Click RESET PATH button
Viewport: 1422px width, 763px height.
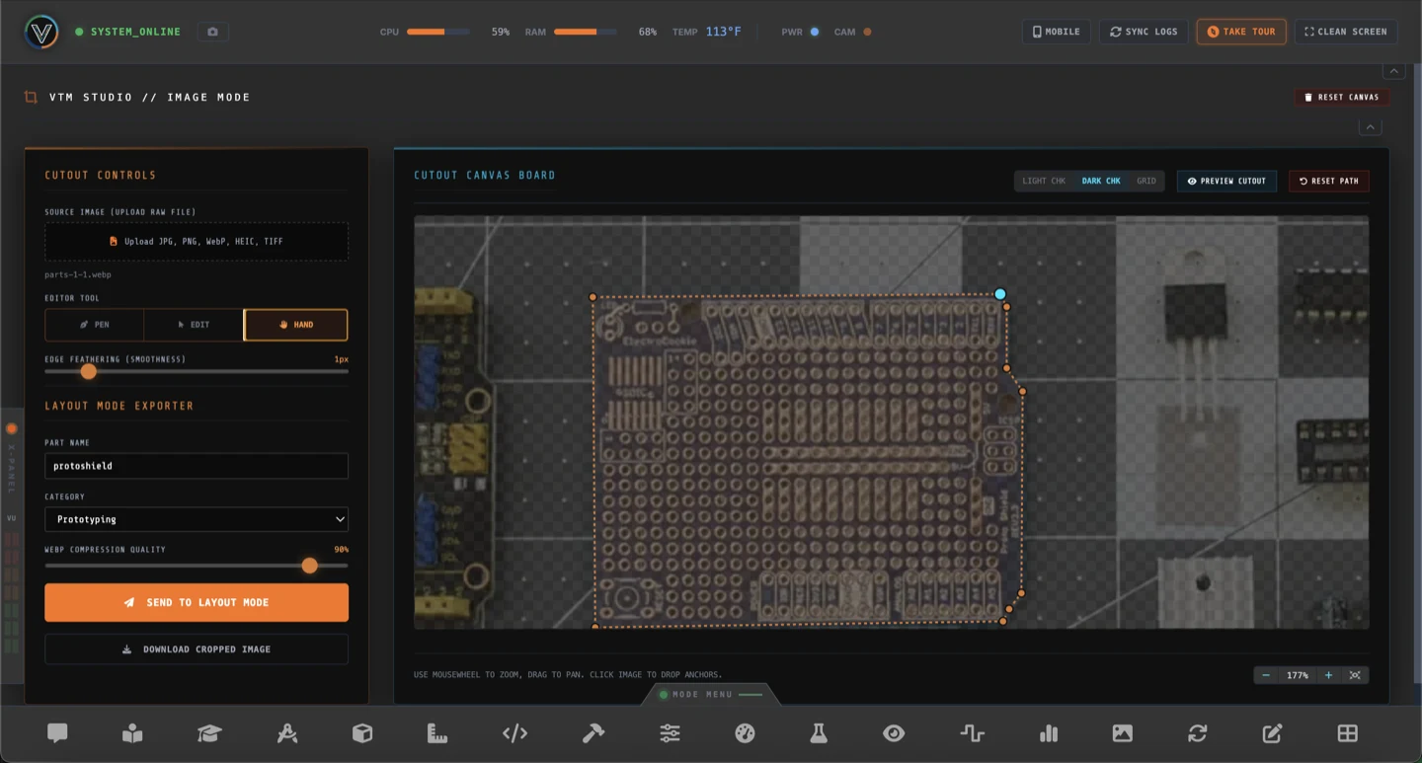pyautogui.click(x=1329, y=181)
